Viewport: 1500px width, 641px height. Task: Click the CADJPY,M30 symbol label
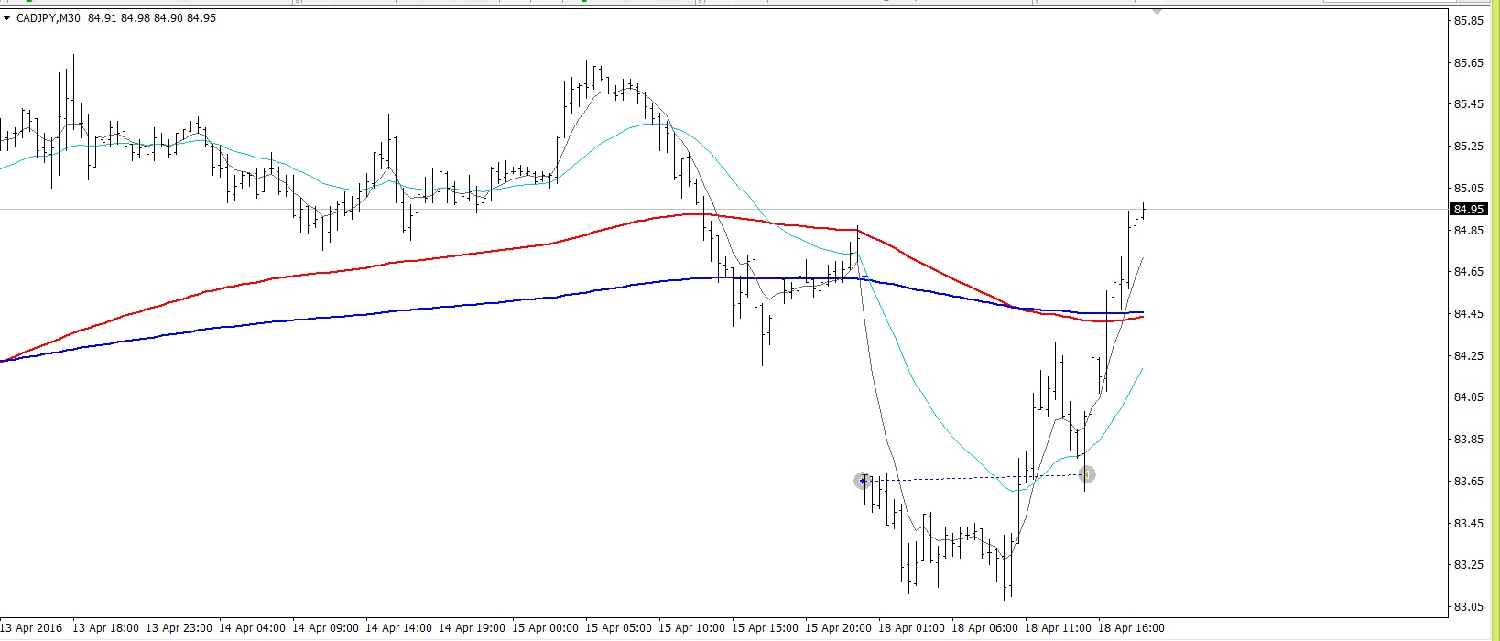[48, 17]
